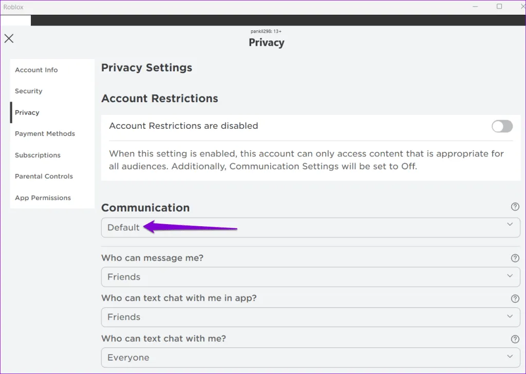
Task: Close the Privacy settings with the X icon
Action: coord(9,38)
